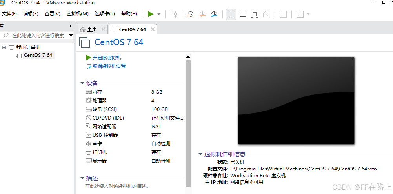
Task: Click the green Power On play icon
Action: click(x=151, y=14)
